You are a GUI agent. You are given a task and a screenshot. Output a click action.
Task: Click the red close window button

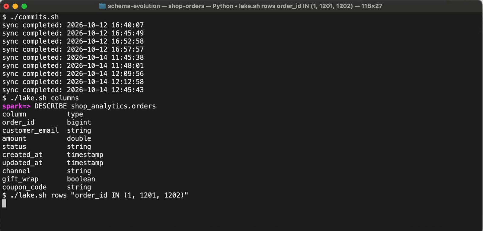tap(6, 6)
